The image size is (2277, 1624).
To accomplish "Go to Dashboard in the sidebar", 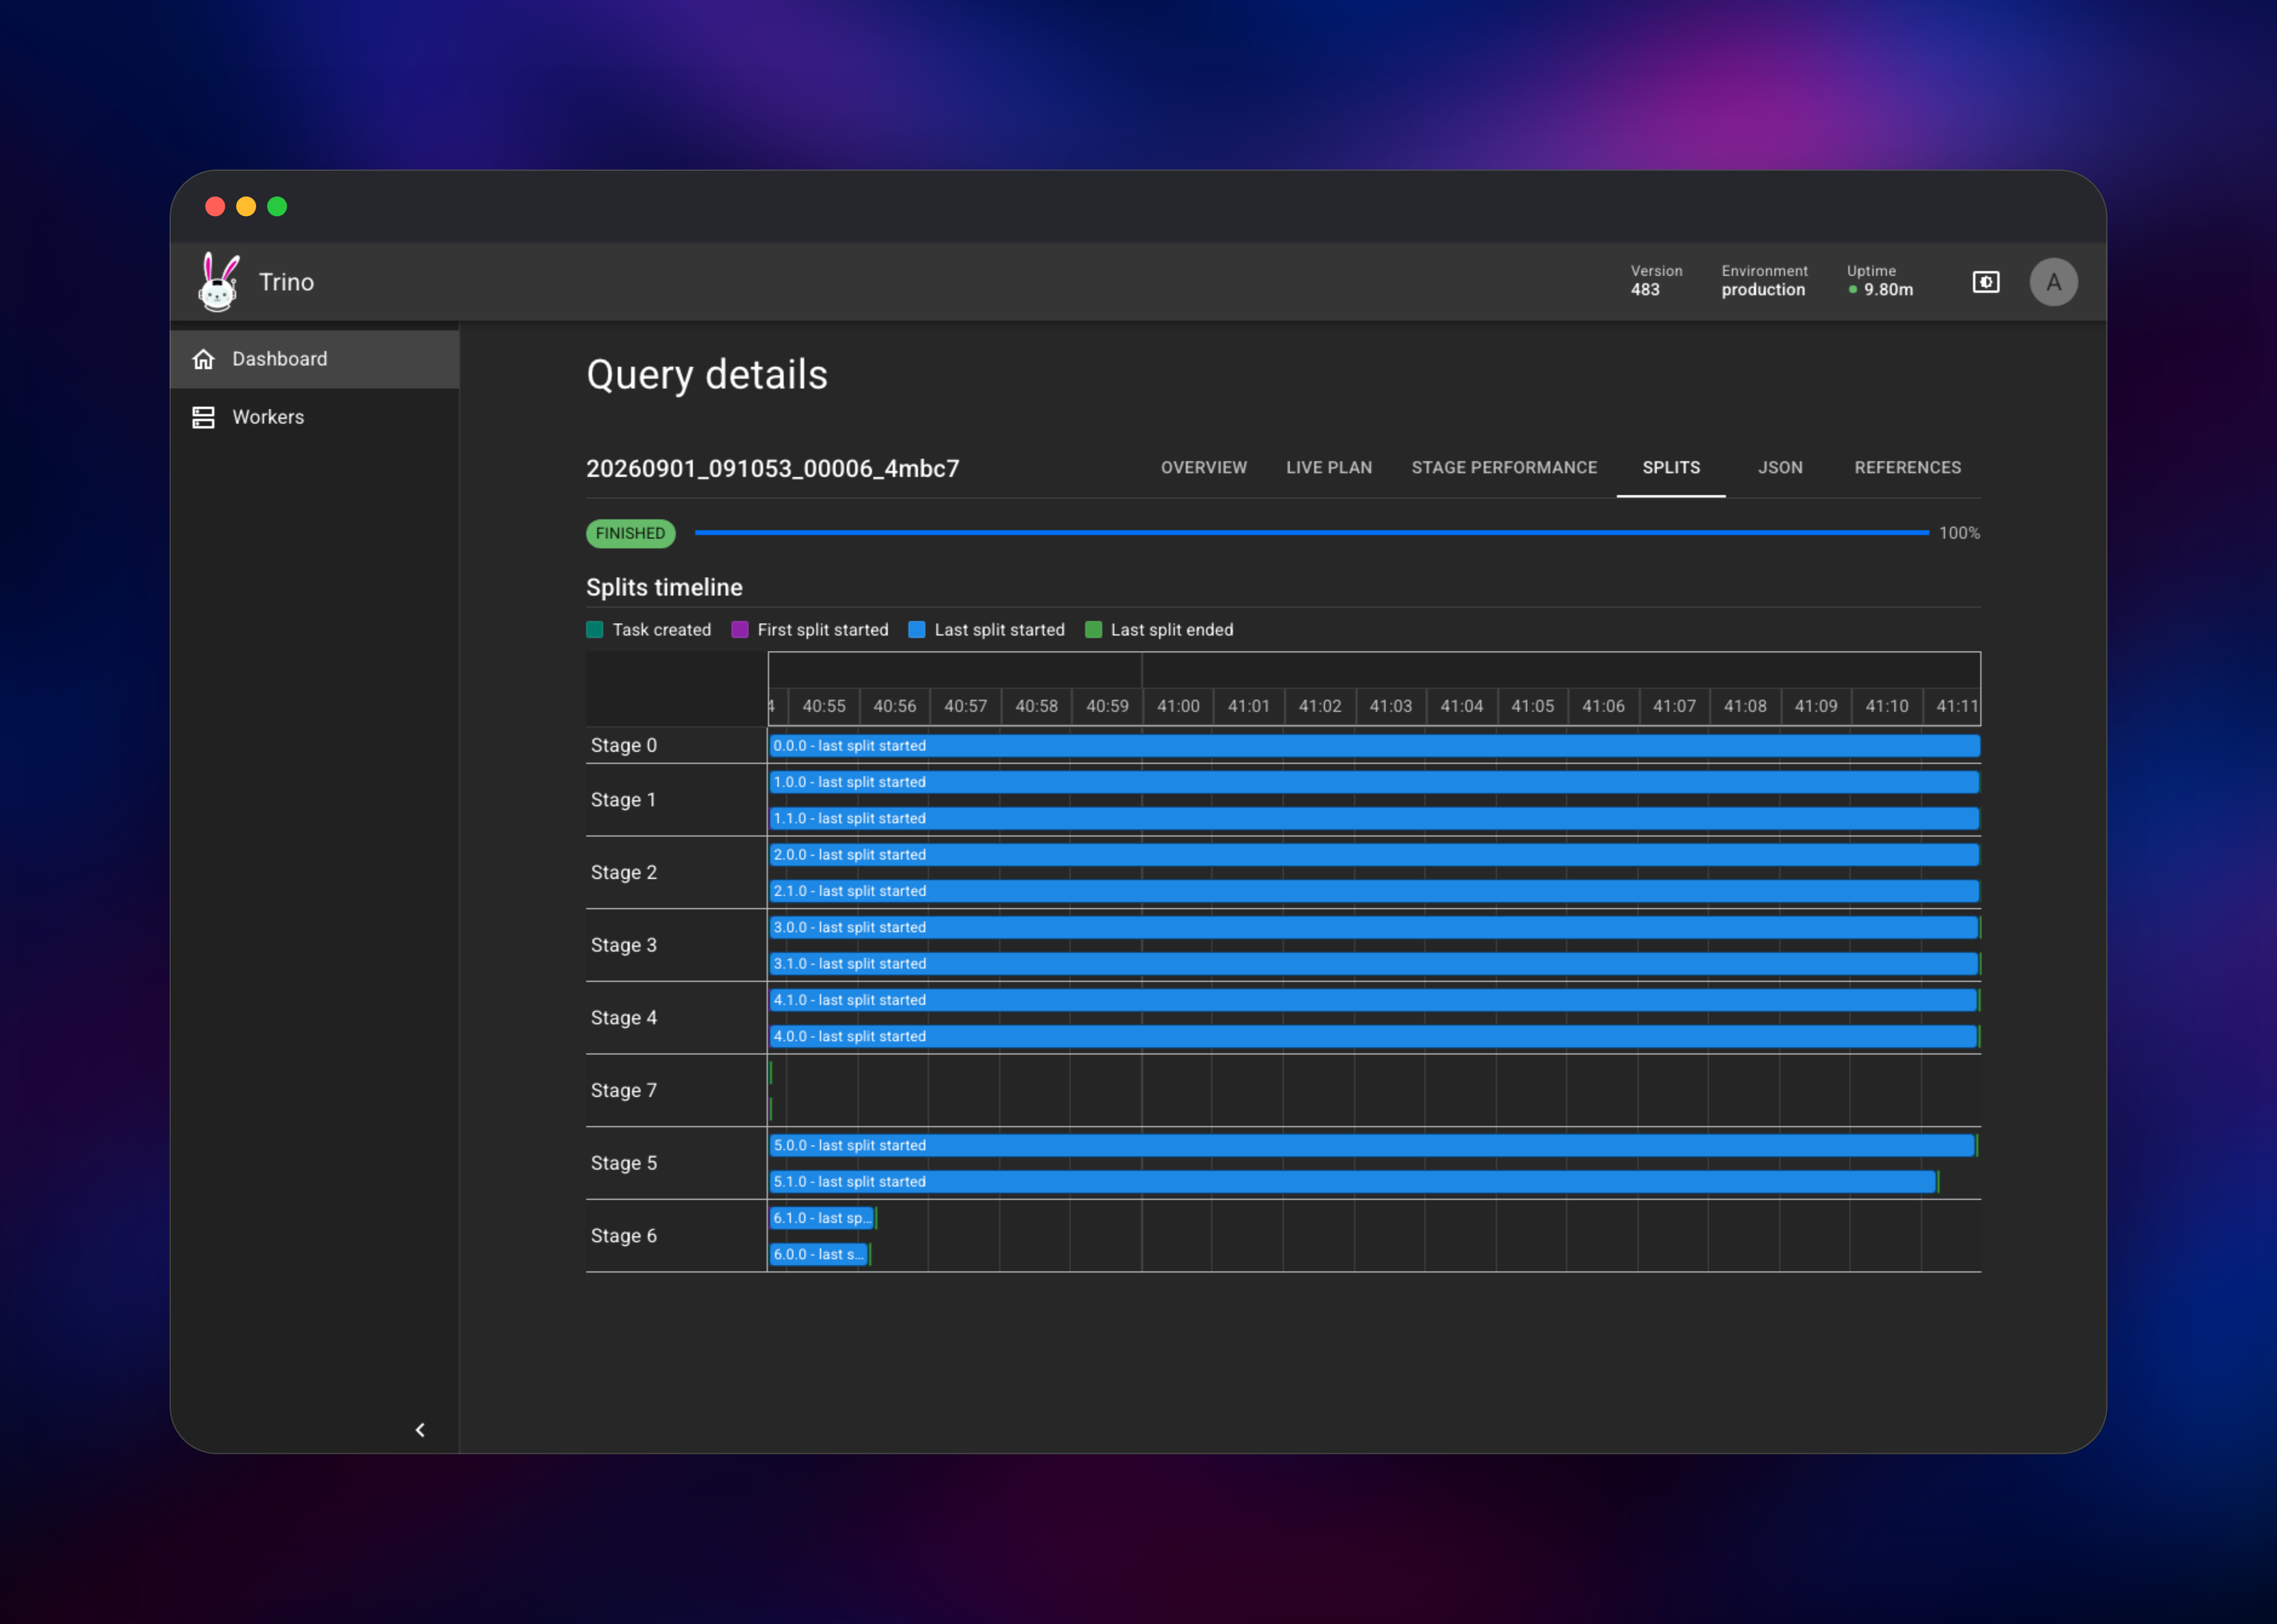I will click(315, 359).
